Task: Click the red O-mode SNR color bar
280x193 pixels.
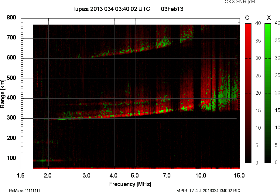Action: (248, 93)
